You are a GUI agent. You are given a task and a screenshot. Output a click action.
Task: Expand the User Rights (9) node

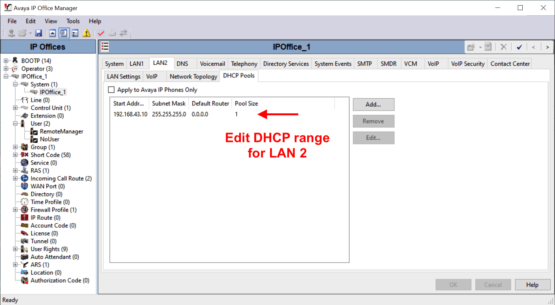pos(15,249)
